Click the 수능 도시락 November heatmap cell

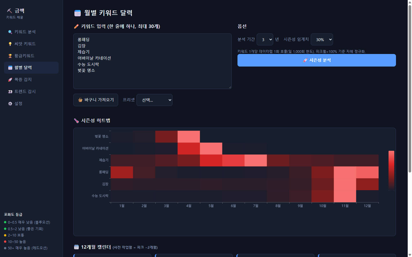[345, 196]
